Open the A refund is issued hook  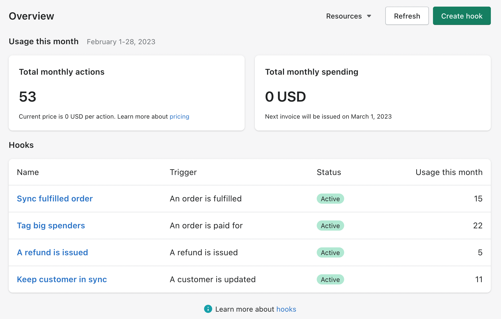point(52,252)
